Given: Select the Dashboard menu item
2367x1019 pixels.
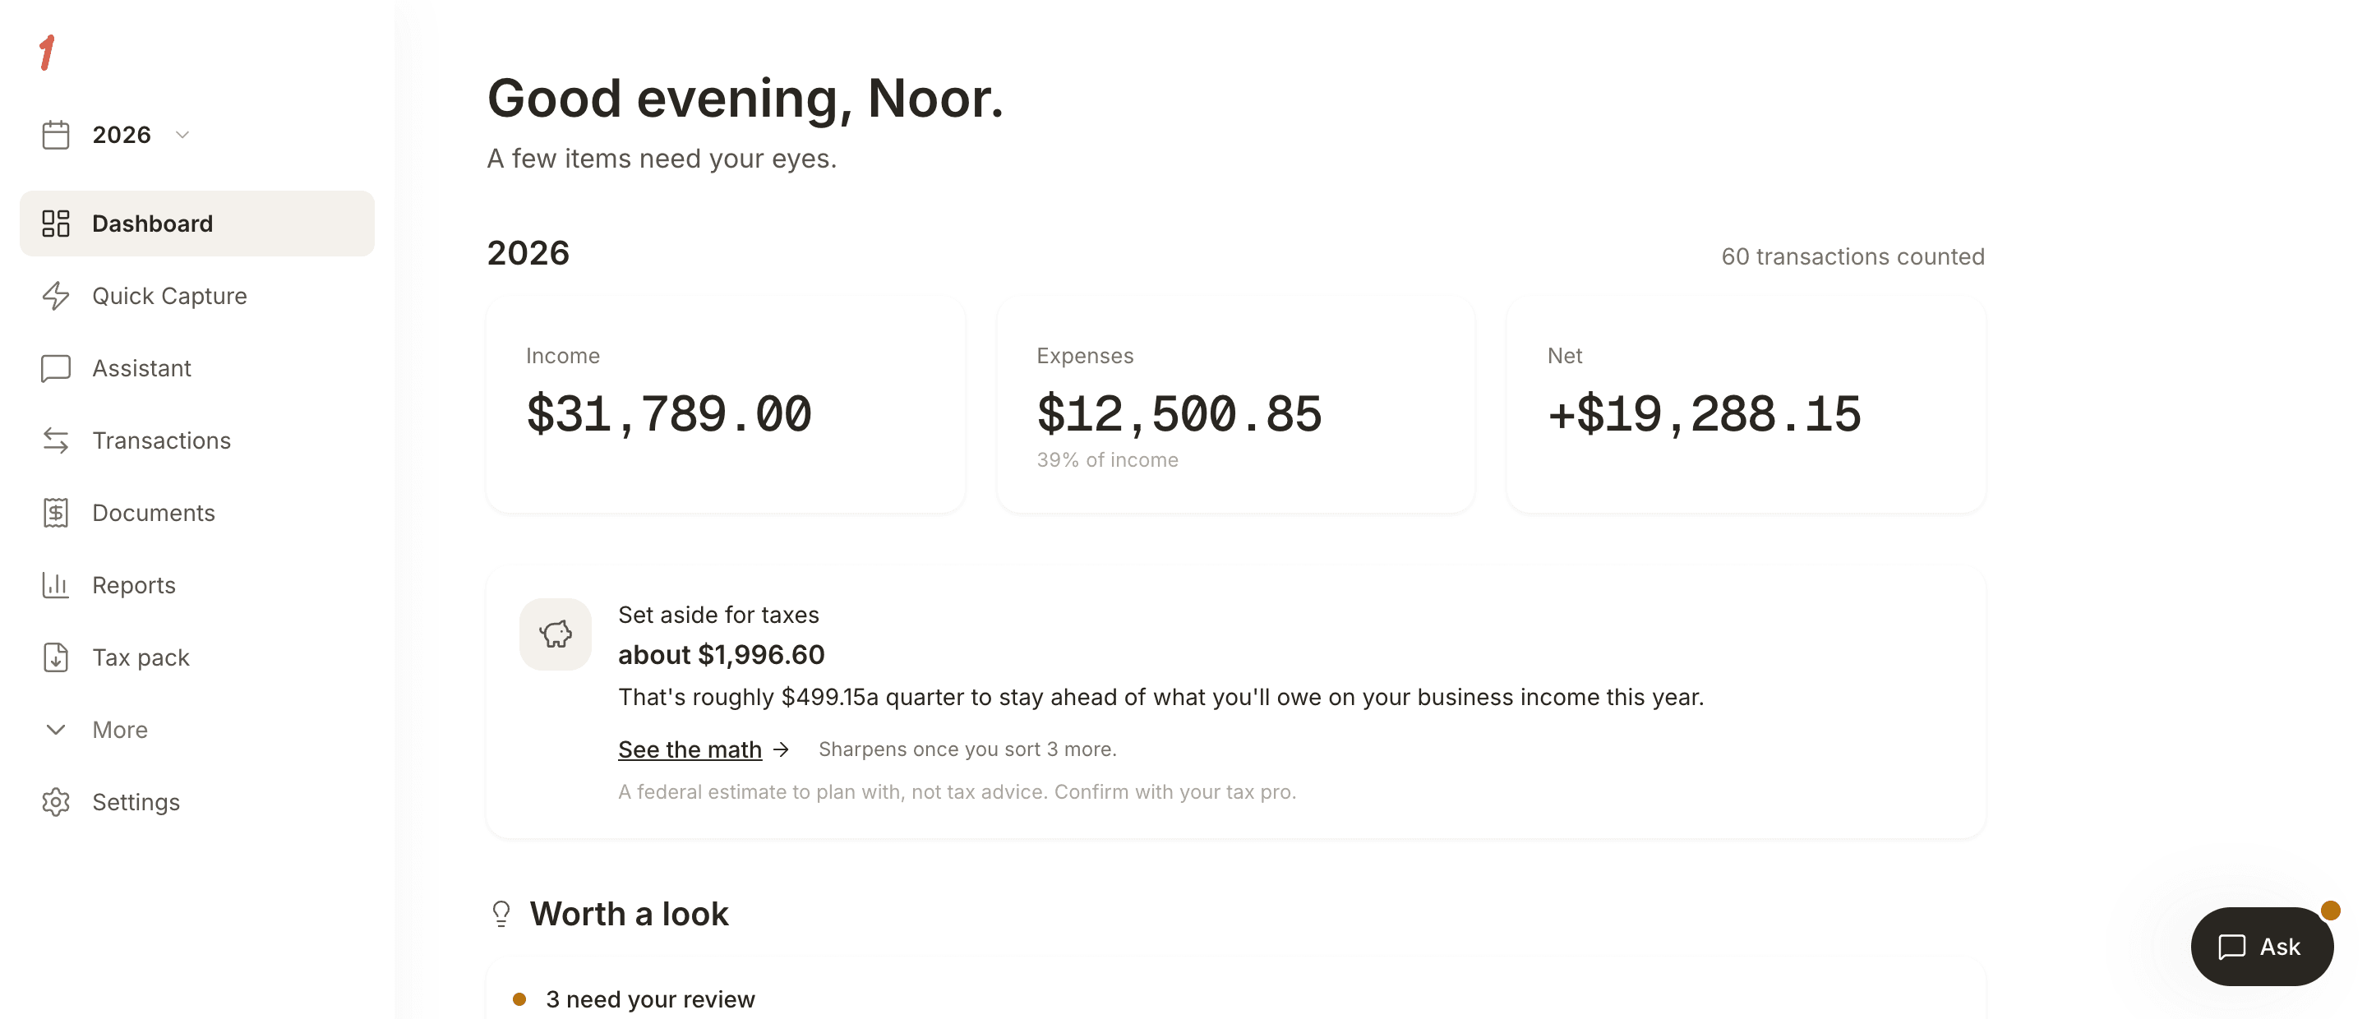Looking at the screenshot, I should (196, 224).
